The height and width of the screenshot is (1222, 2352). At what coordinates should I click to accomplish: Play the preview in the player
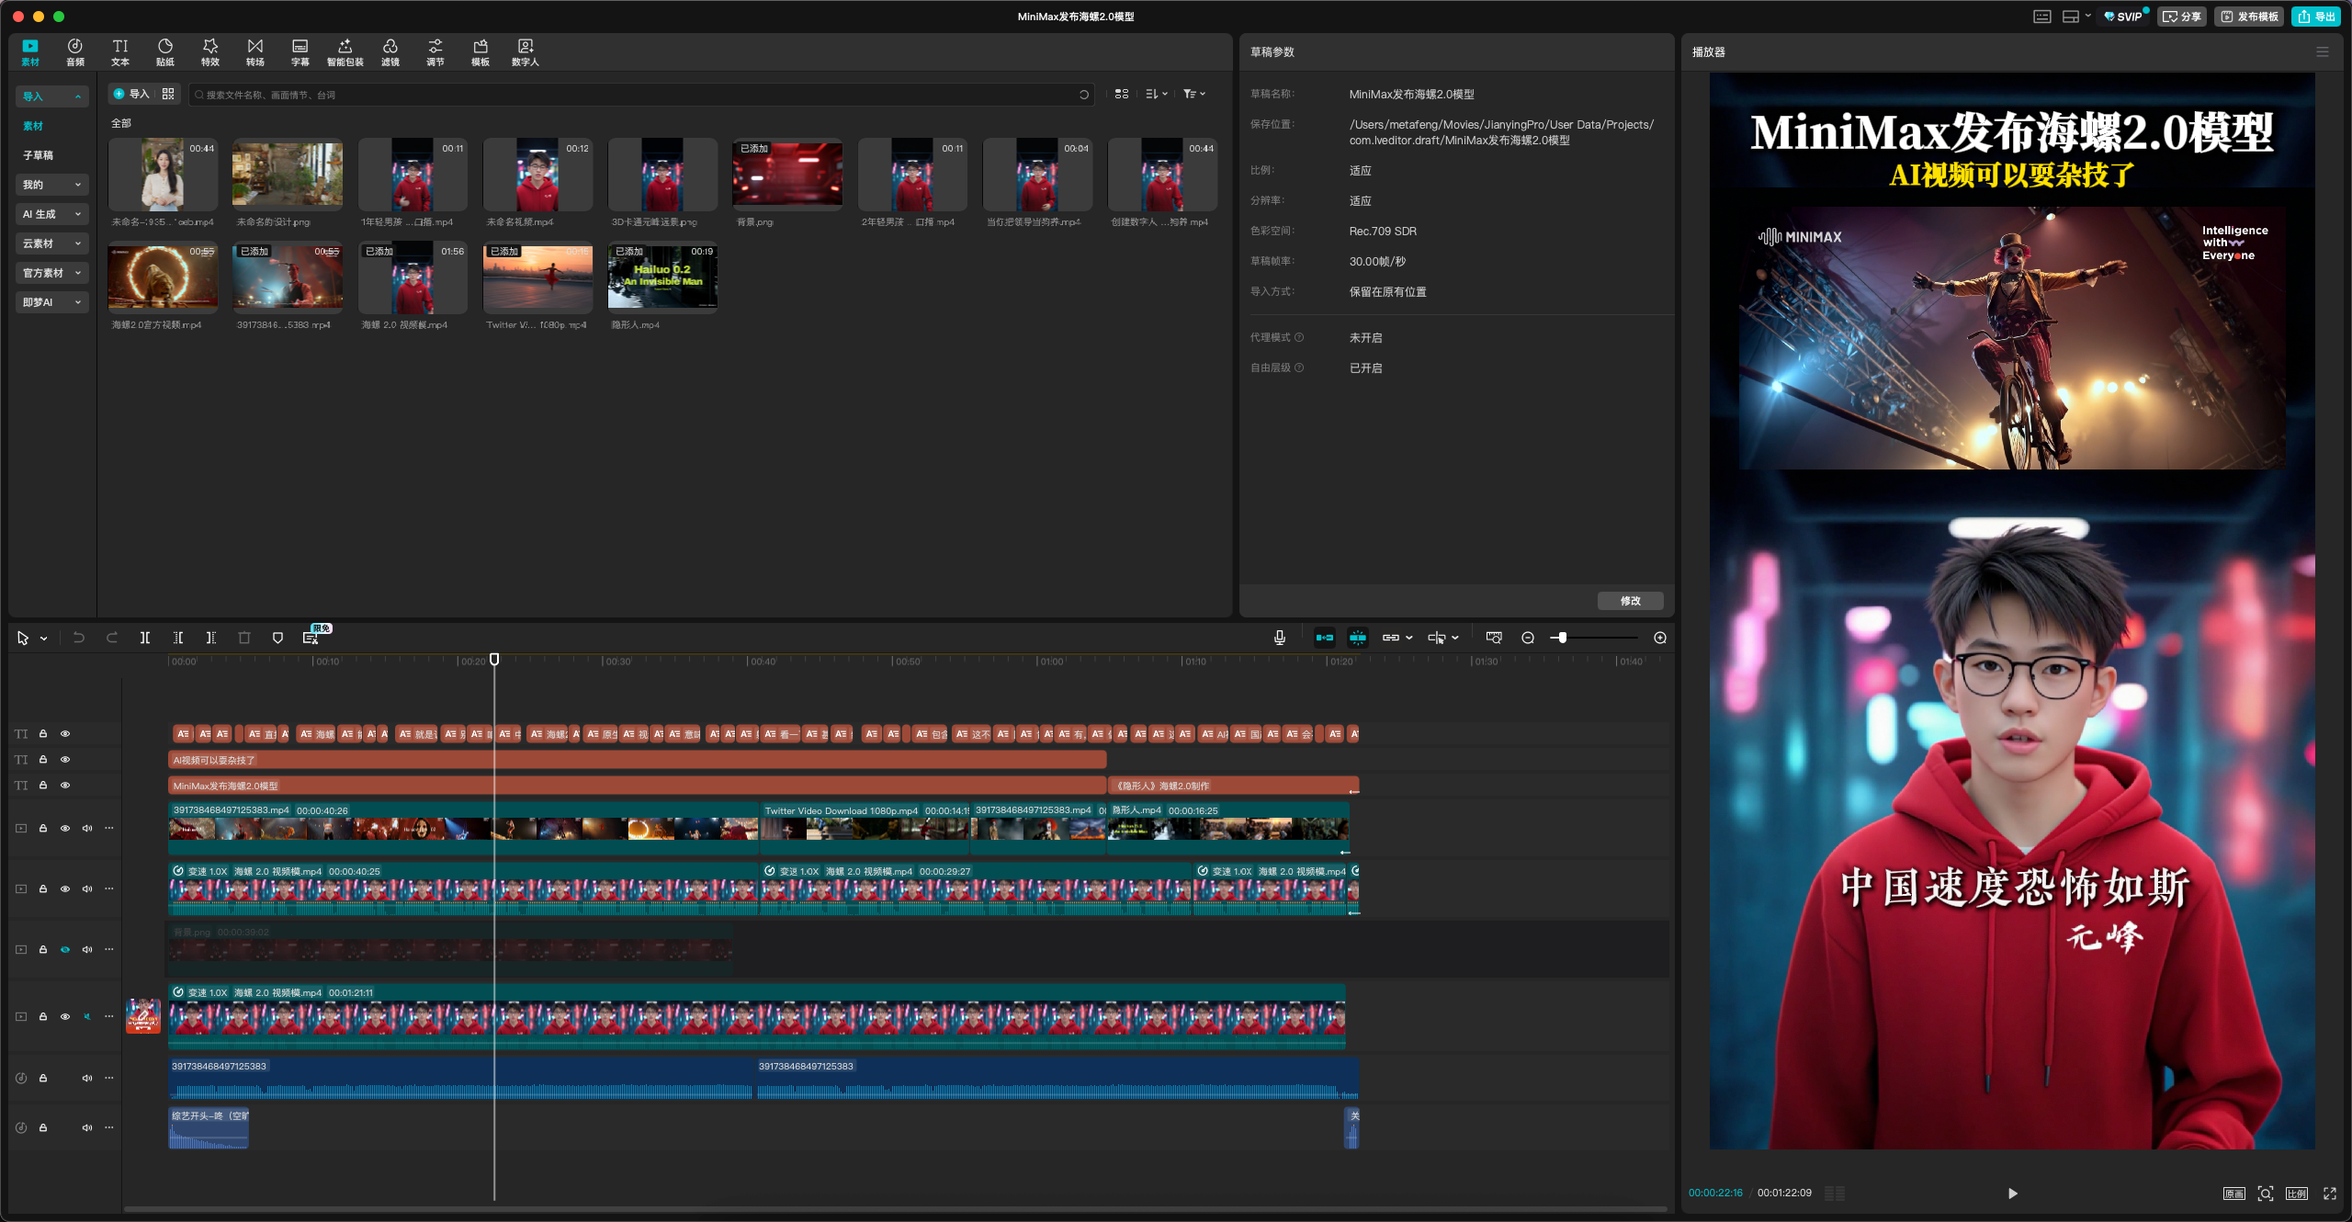[x=2013, y=1194]
